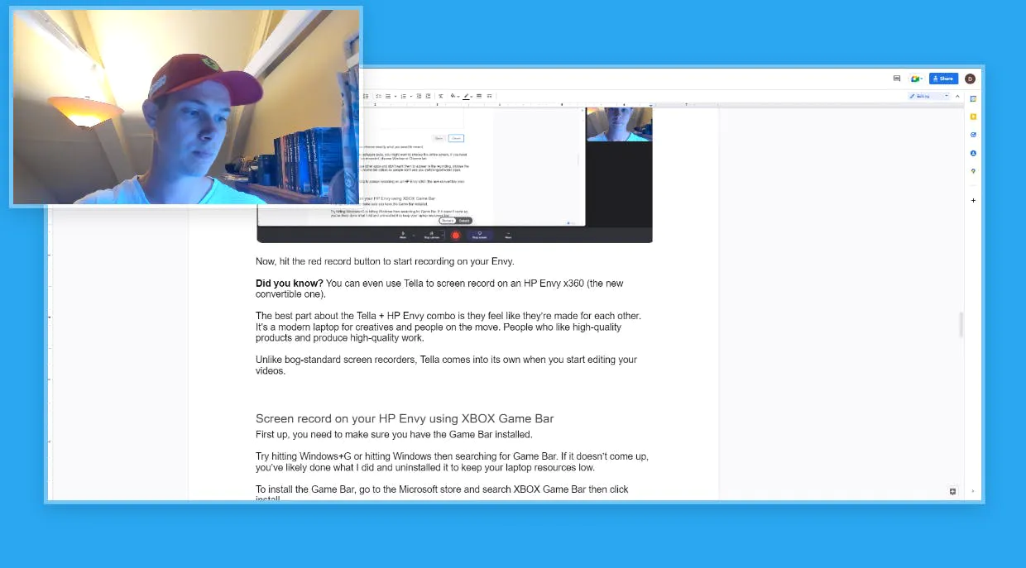Open Google Maps side panel icon
The width and height of the screenshot is (1026, 568).
(973, 171)
